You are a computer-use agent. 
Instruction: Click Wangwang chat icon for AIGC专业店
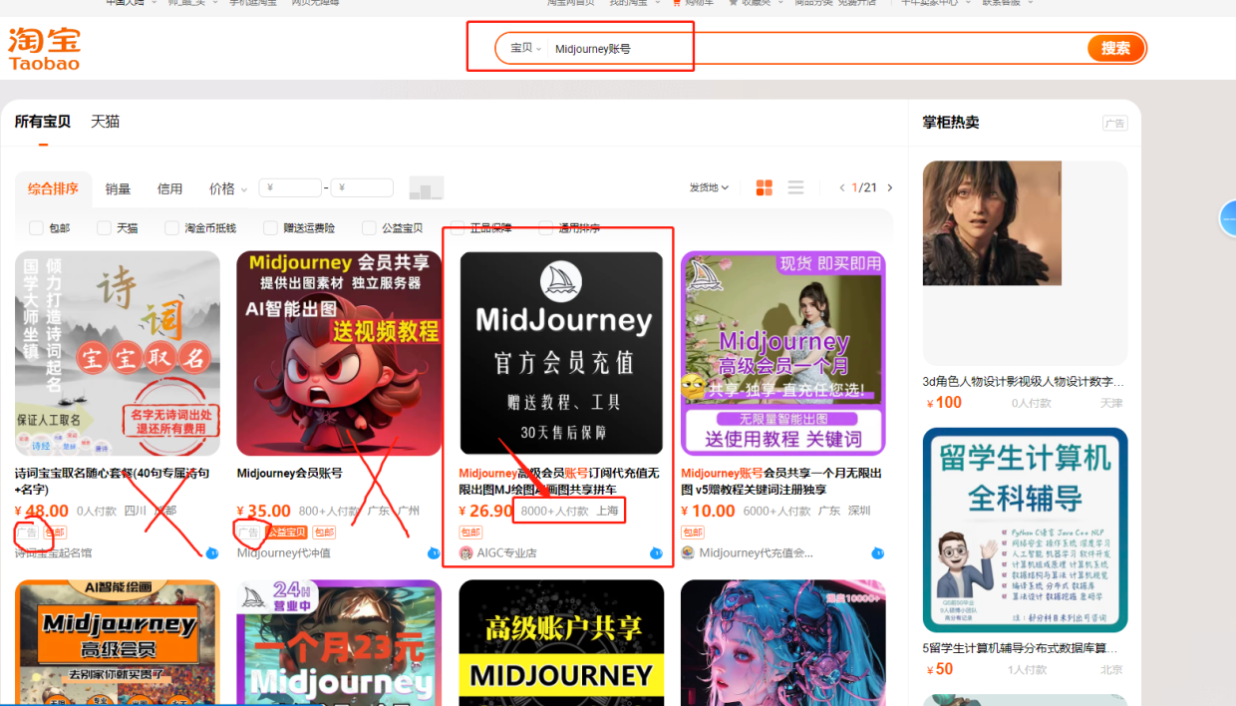pyautogui.click(x=656, y=552)
